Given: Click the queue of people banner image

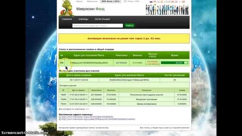Looking at the screenshot, I should [x=167, y=10].
